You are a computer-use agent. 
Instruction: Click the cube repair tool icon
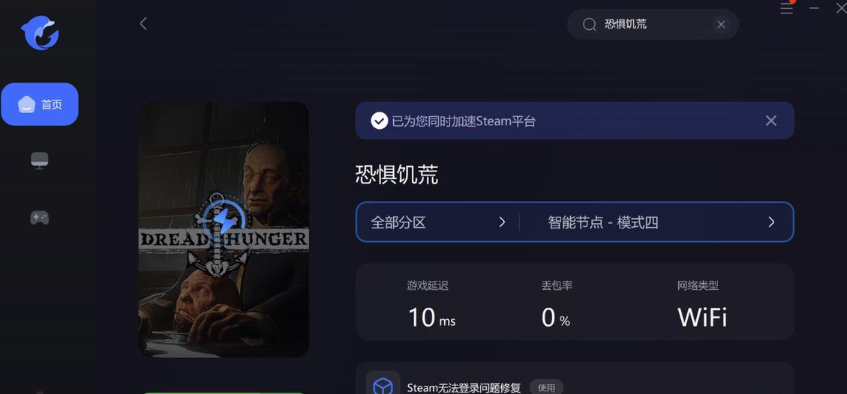(383, 385)
